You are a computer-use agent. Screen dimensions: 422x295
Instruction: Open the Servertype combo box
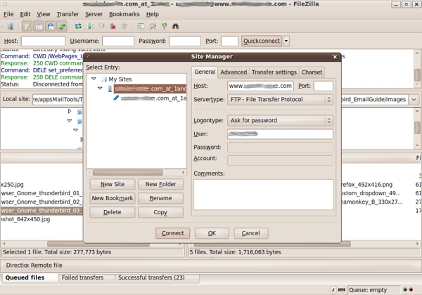pyautogui.click(x=280, y=100)
